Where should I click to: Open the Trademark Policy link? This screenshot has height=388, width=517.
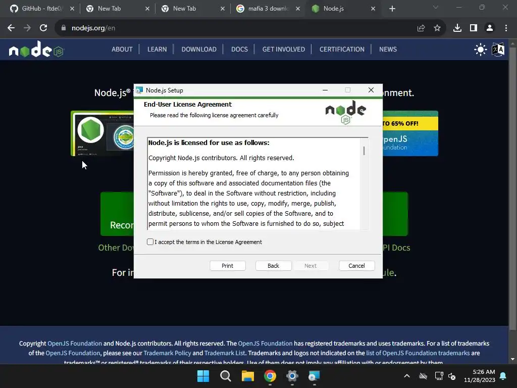[x=167, y=353]
